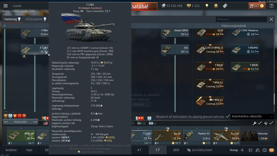Viewport: 277px width, 156px height.
Task: Expand the Fejlesztés panel
Action: (20, 122)
